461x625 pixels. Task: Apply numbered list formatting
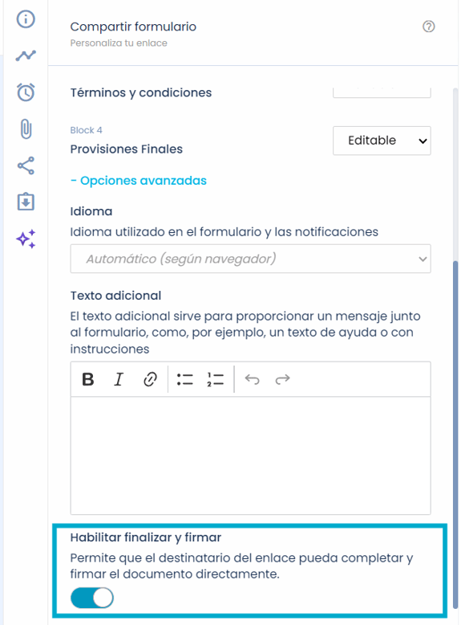point(215,379)
